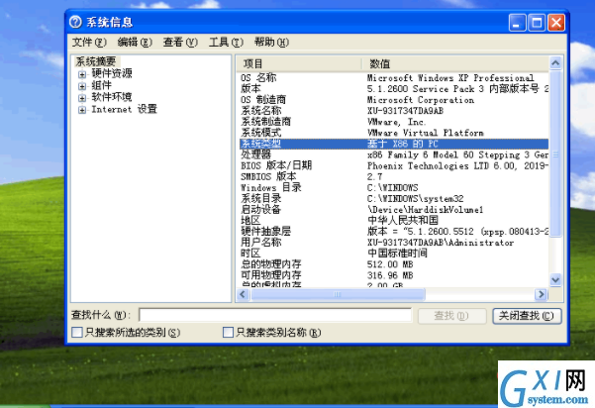Click the 查找(D) button
Viewport: 595px width, 408px height.
click(x=451, y=316)
